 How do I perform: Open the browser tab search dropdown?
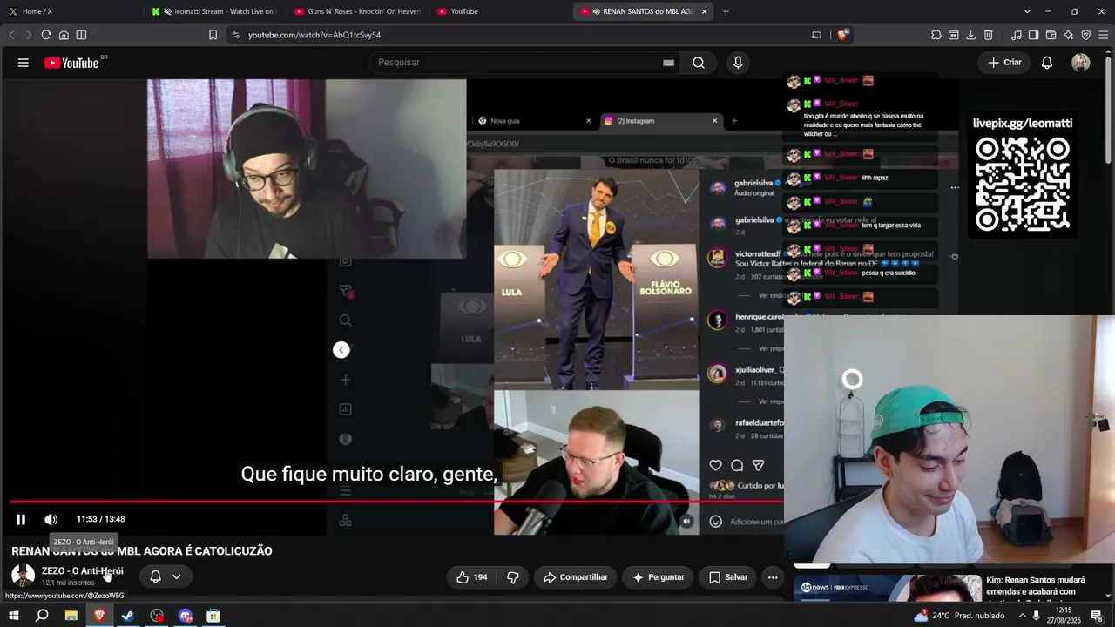[1027, 11]
